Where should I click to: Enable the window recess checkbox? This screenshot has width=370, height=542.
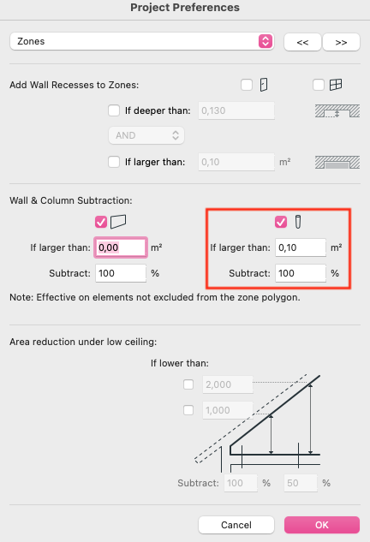(x=318, y=85)
